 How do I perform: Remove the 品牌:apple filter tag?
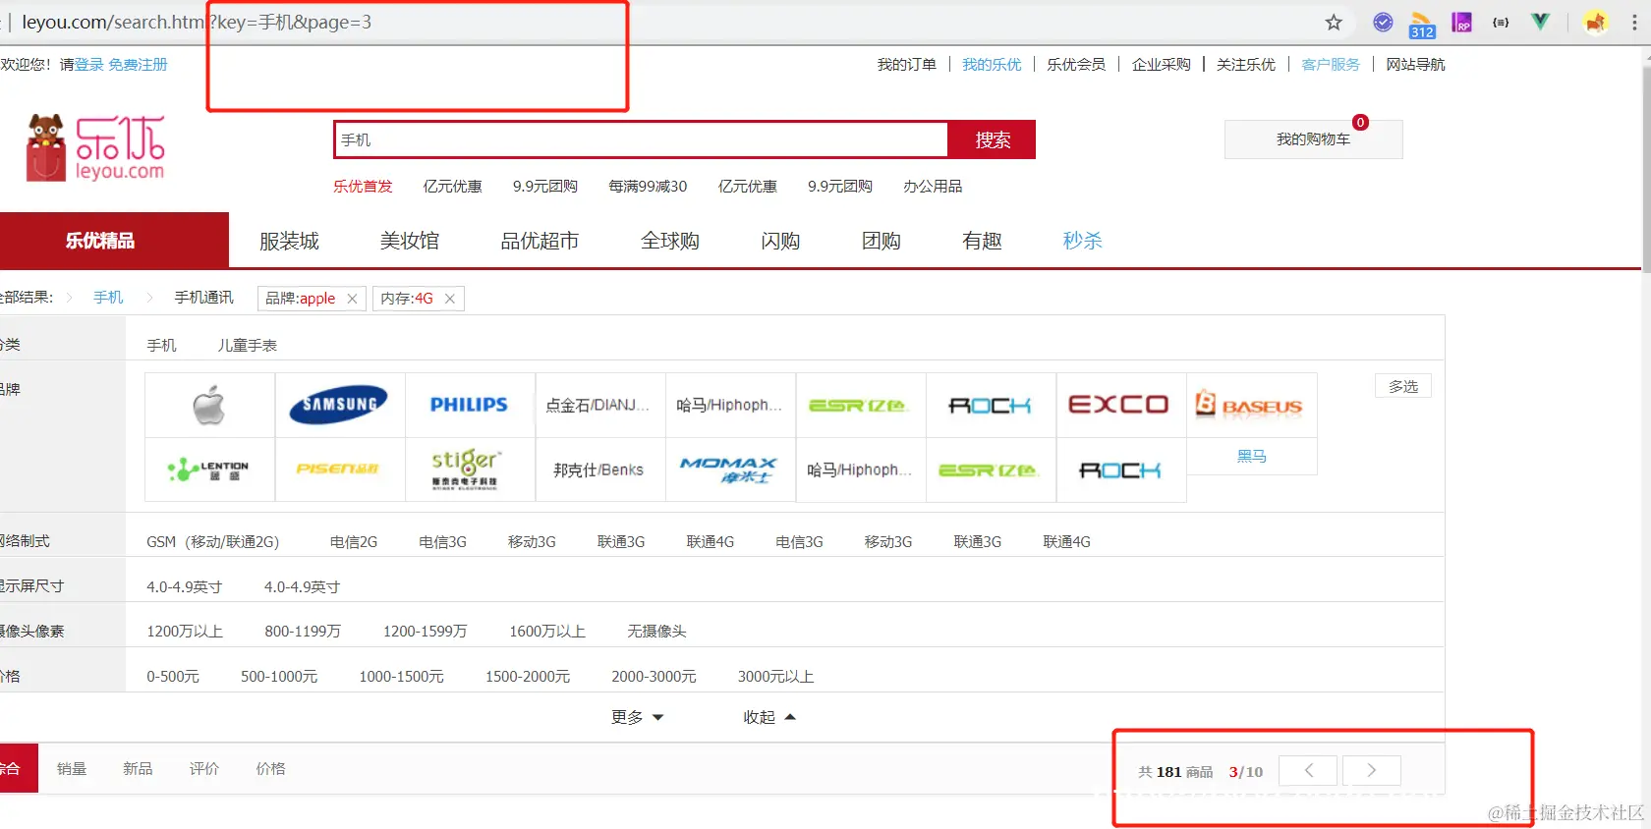pos(352,299)
